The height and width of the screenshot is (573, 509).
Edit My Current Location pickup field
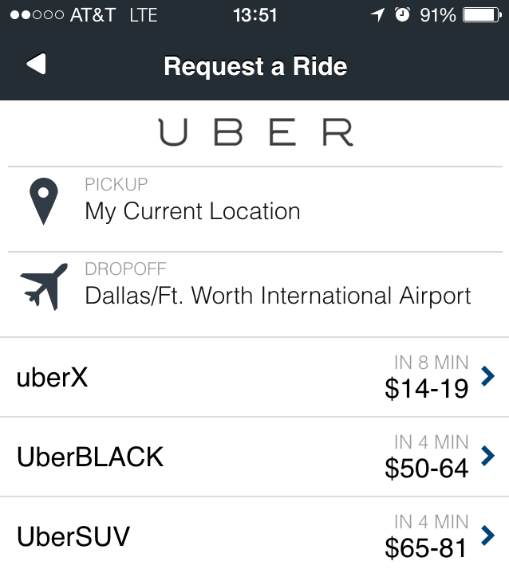tap(255, 210)
